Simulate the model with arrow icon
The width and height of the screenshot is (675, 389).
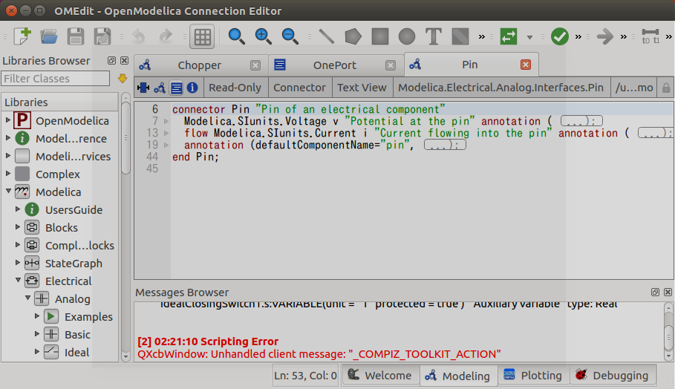pos(605,36)
